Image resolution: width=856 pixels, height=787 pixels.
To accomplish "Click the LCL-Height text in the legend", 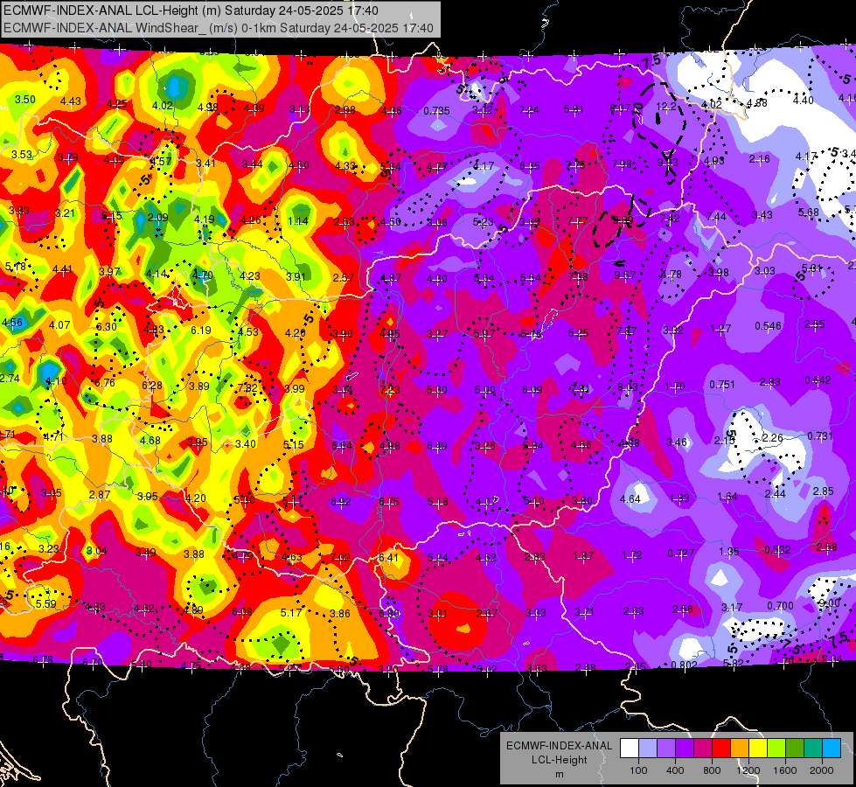I will tap(559, 760).
